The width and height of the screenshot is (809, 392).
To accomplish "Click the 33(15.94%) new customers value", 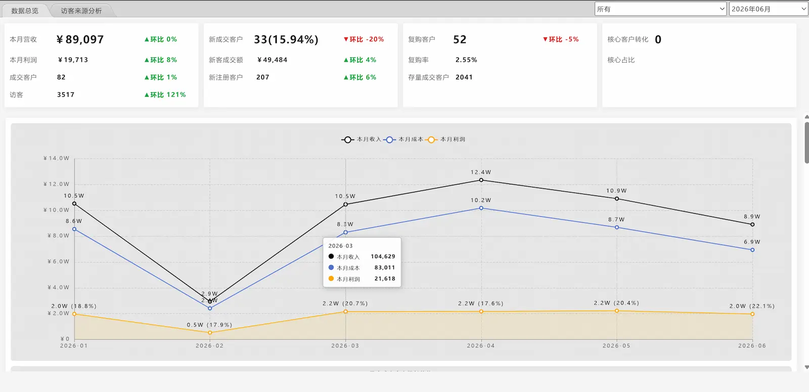I will tap(286, 39).
